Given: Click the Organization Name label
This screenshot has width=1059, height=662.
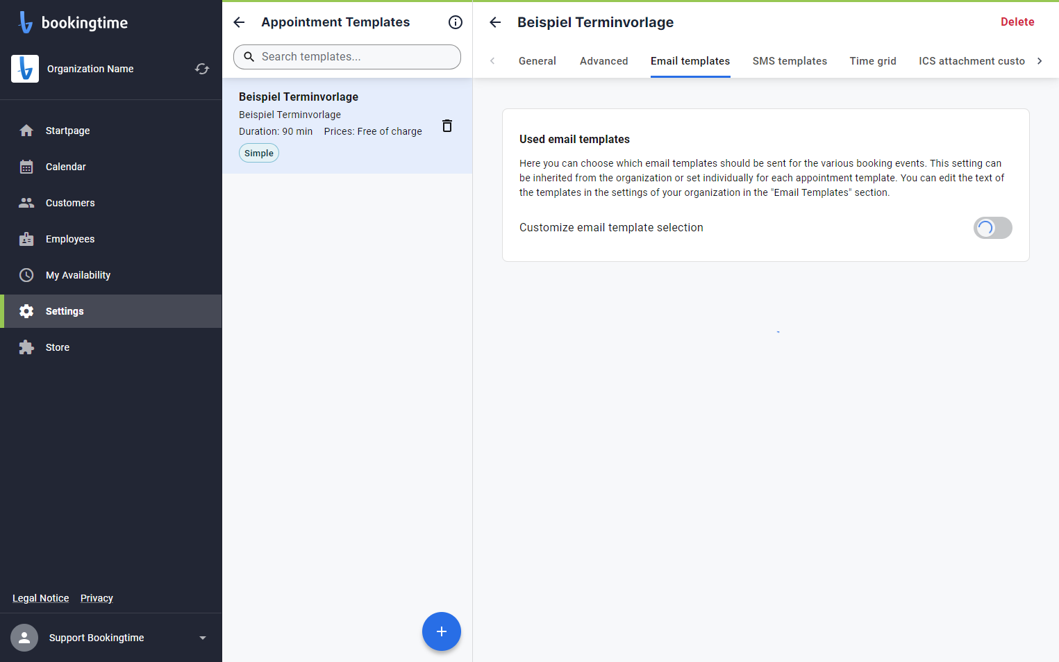Looking at the screenshot, I should point(90,69).
